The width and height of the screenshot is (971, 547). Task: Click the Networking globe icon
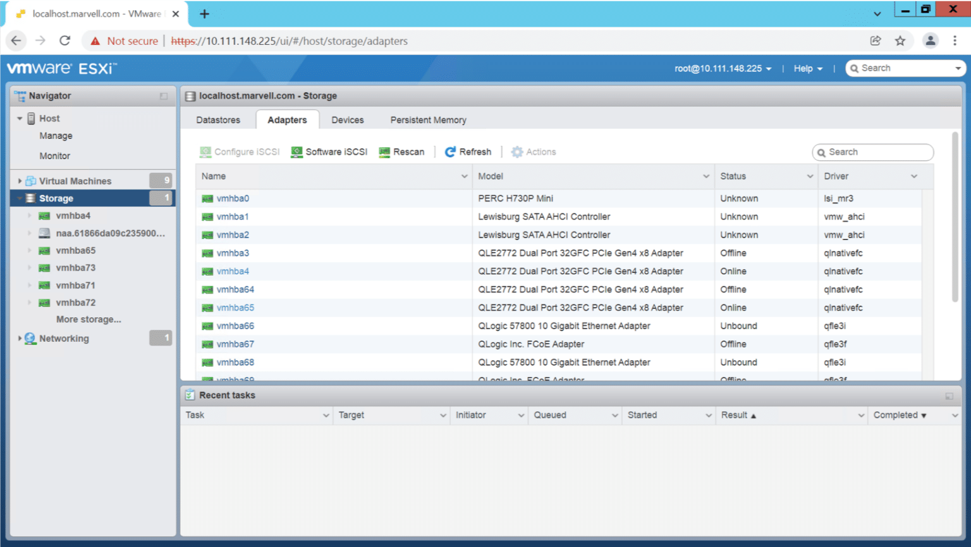pyautogui.click(x=30, y=339)
